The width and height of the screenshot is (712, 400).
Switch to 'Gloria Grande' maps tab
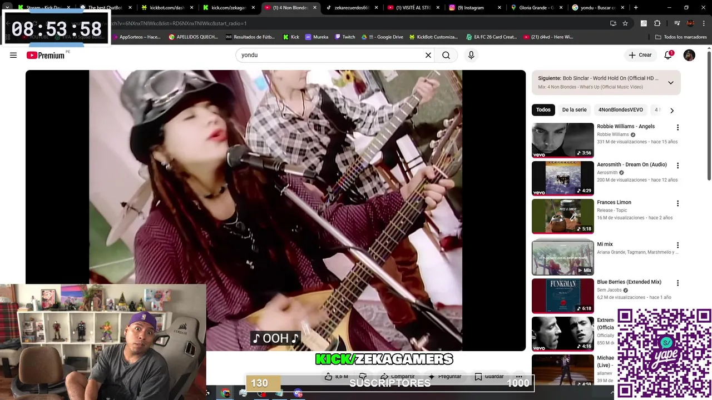point(536,8)
